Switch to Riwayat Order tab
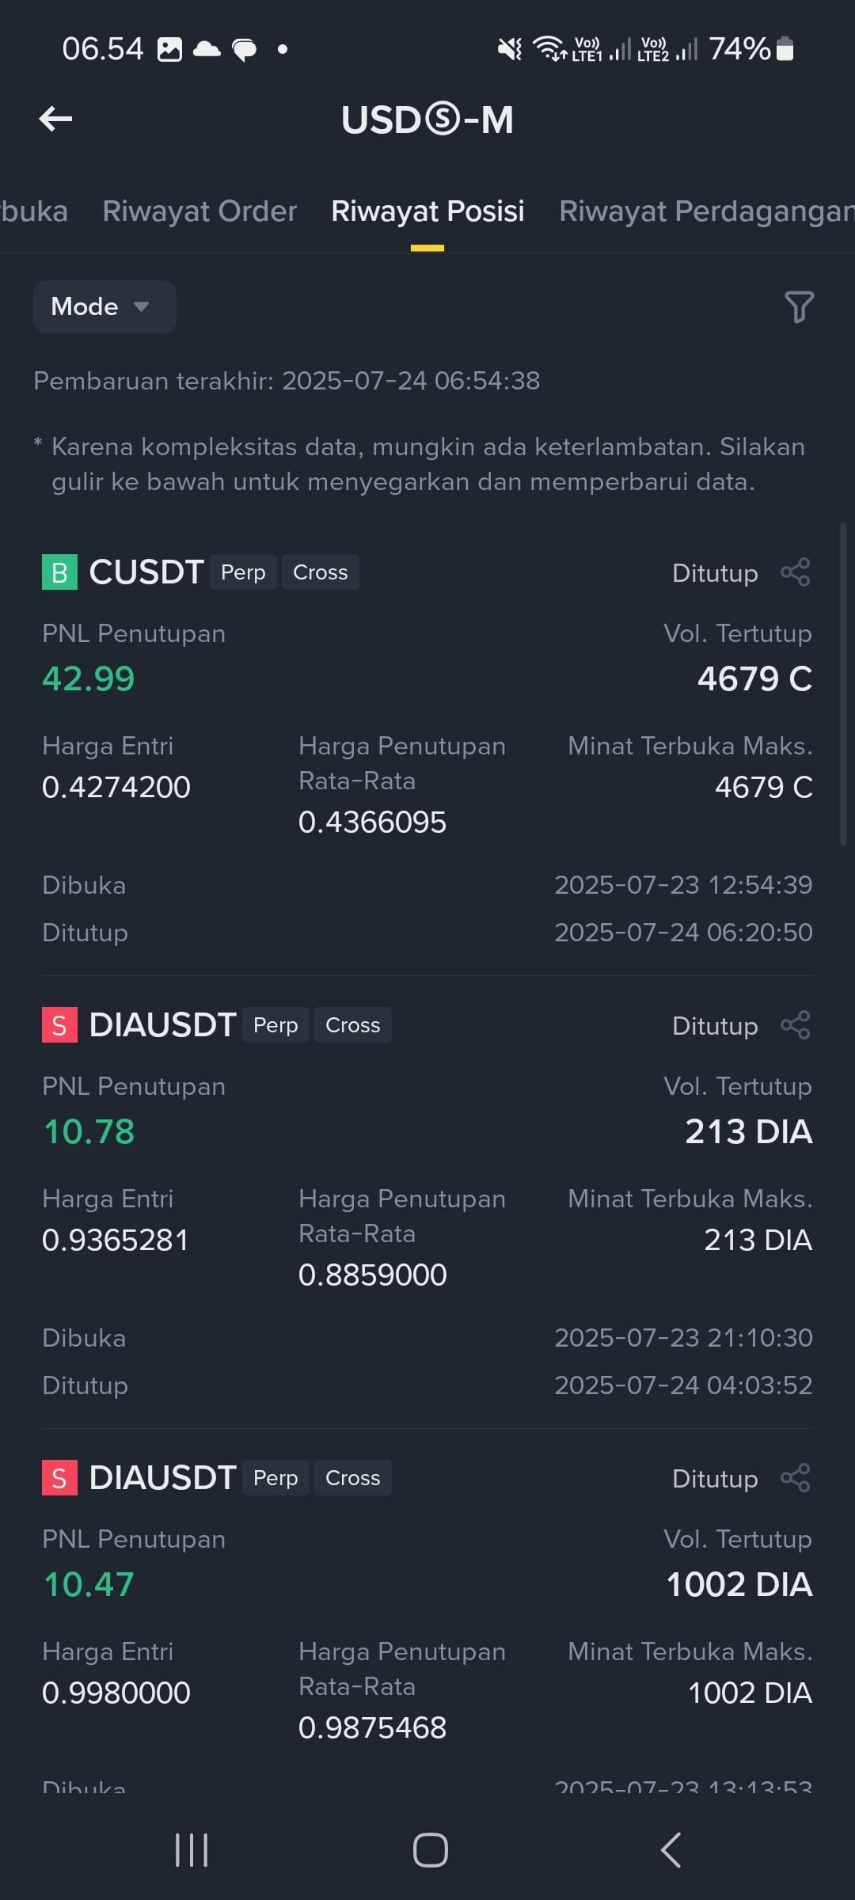 click(199, 211)
